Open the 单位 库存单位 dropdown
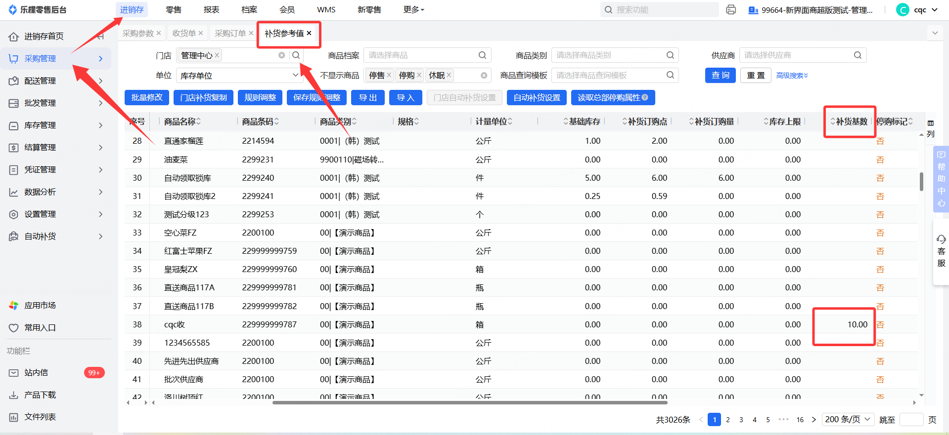Screen dimensions: 949x435 (239, 76)
